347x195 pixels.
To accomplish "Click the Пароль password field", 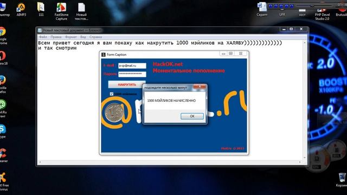I will point(132,74).
